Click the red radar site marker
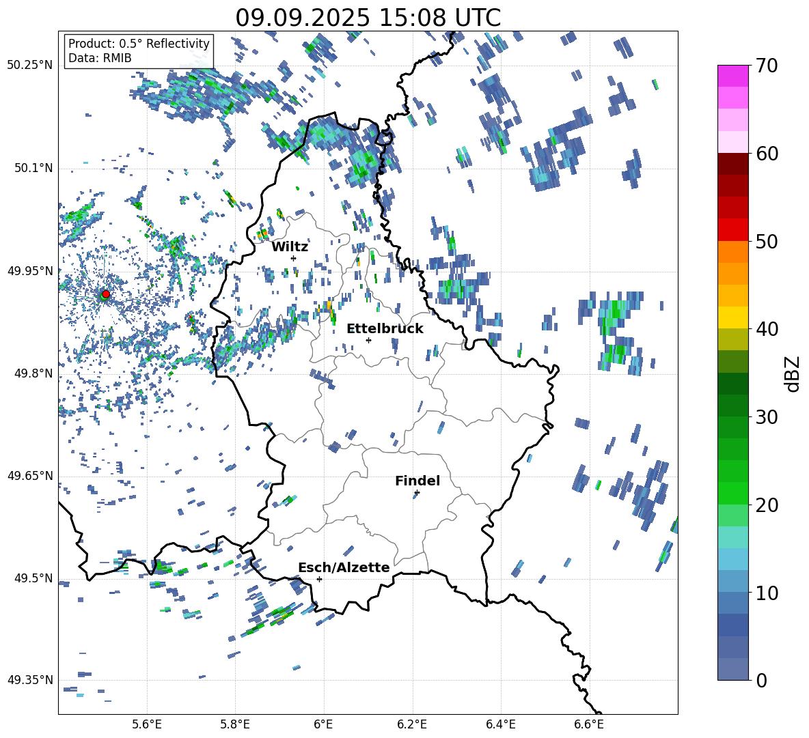The image size is (809, 738). pyautogui.click(x=106, y=294)
